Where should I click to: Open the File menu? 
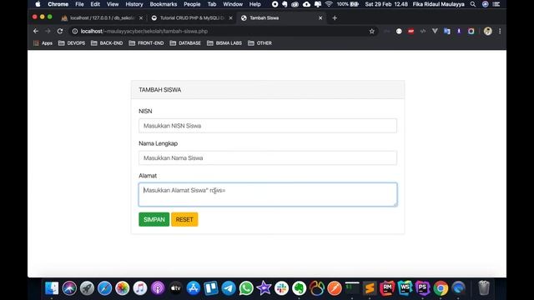point(80,4)
